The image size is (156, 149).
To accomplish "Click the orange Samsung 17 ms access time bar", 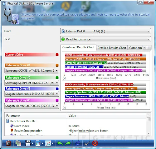I will click(101, 89).
